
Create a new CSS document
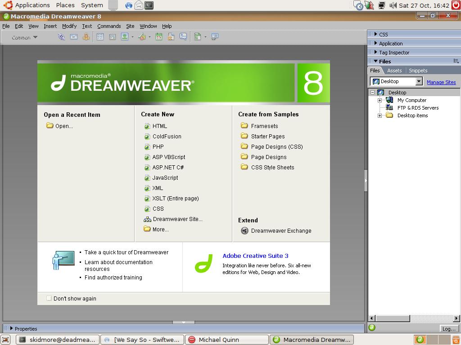click(x=154, y=209)
